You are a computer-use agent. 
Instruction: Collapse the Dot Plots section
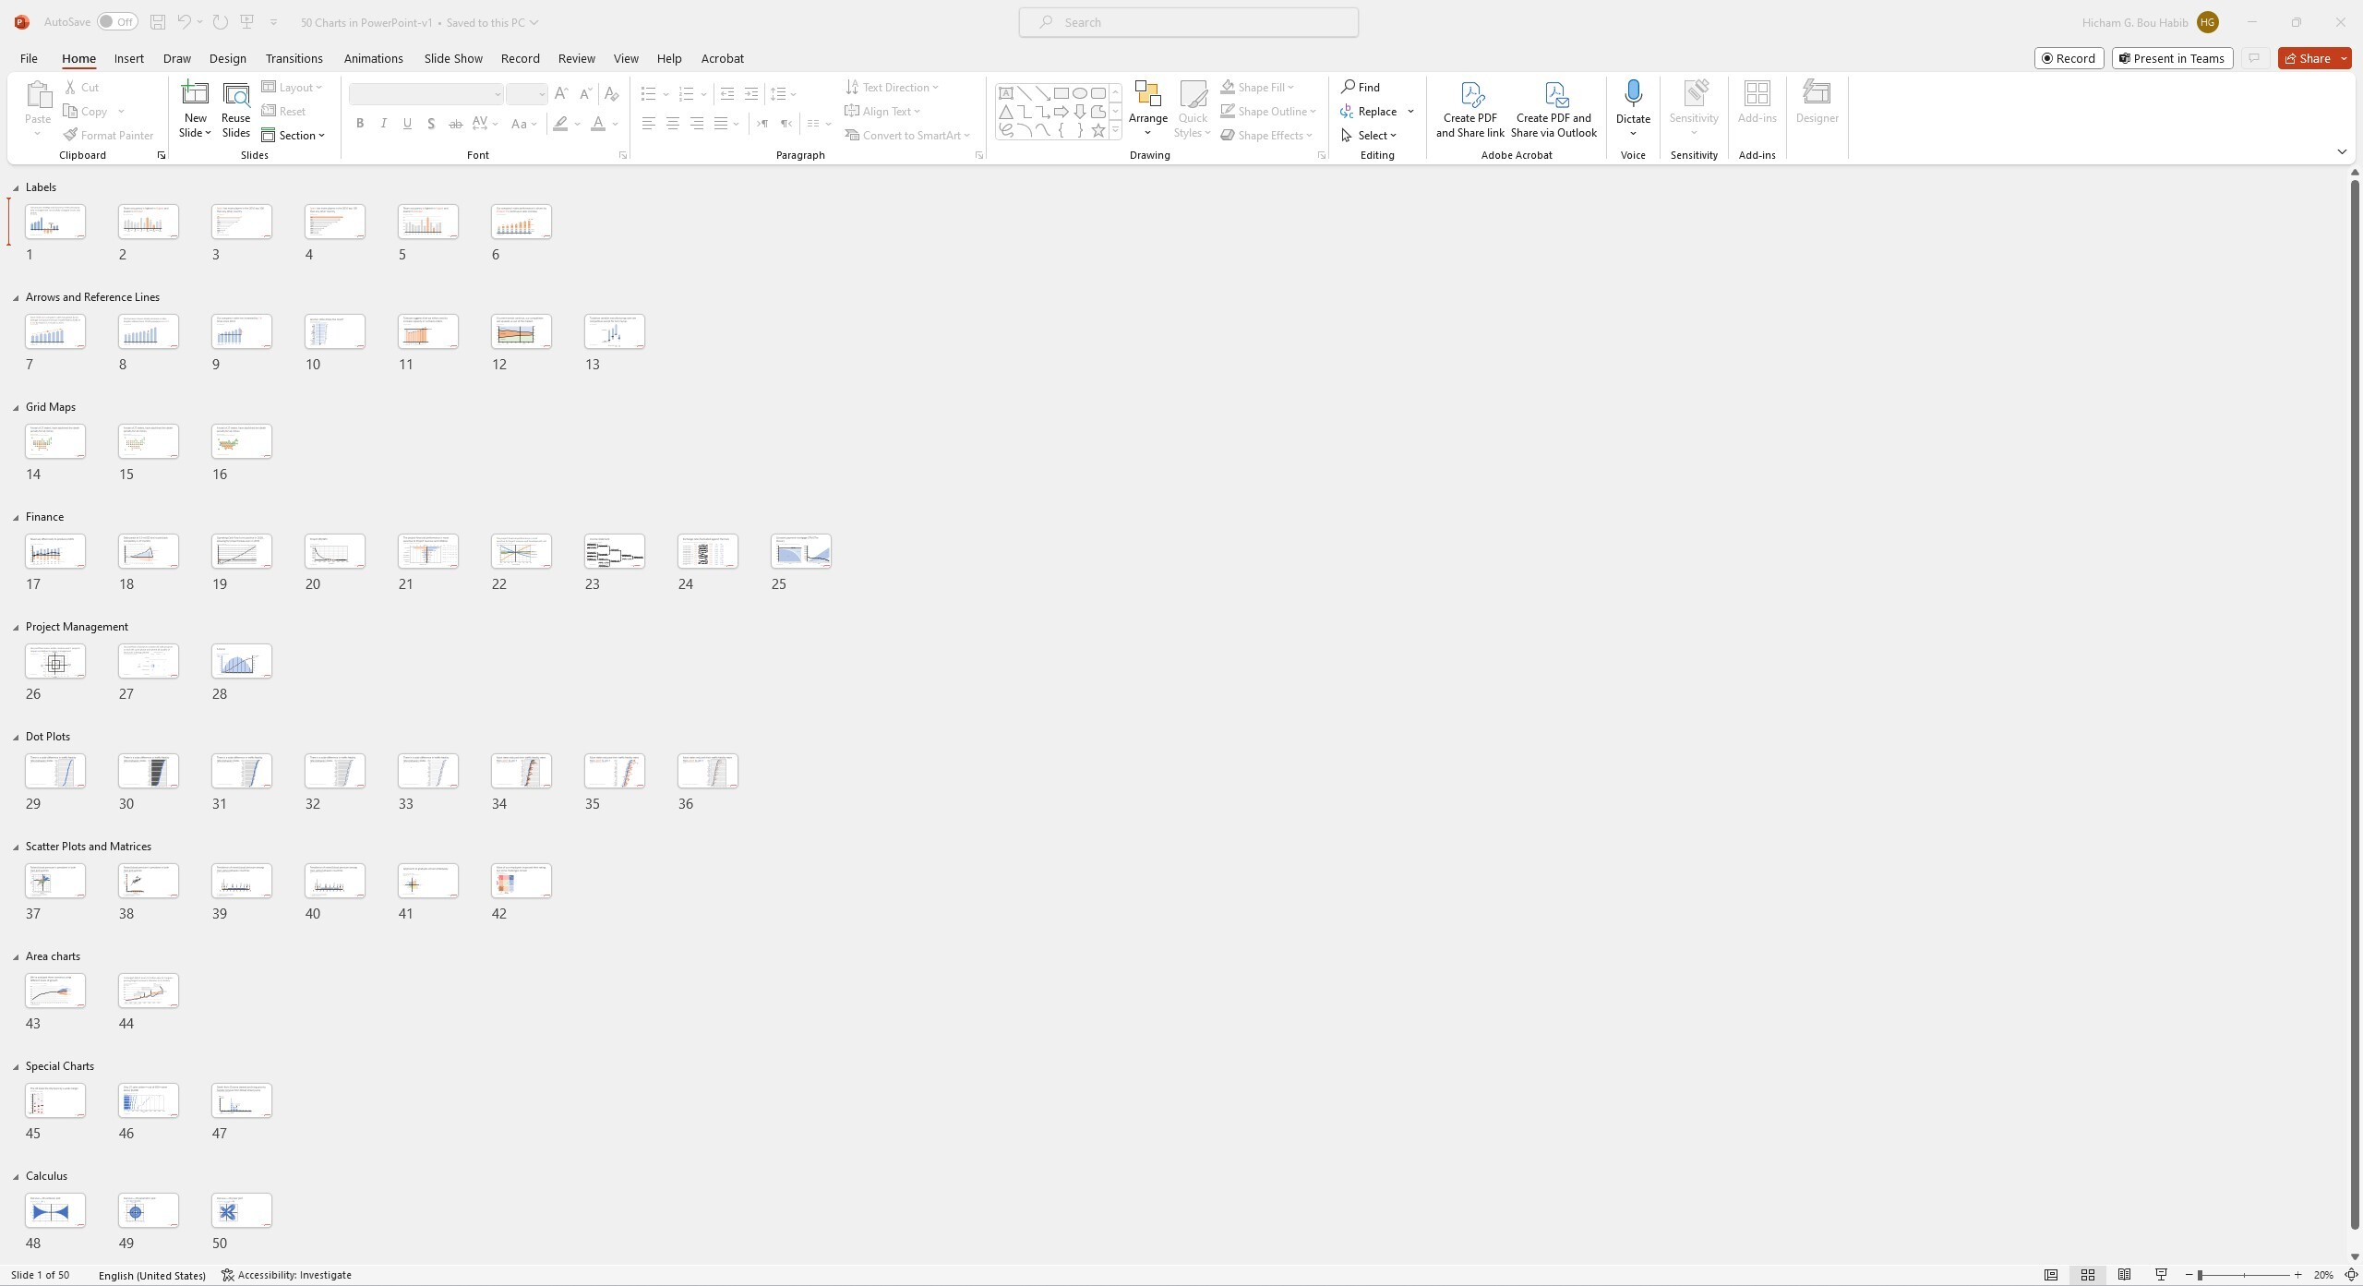pyautogui.click(x=16, y=738)
